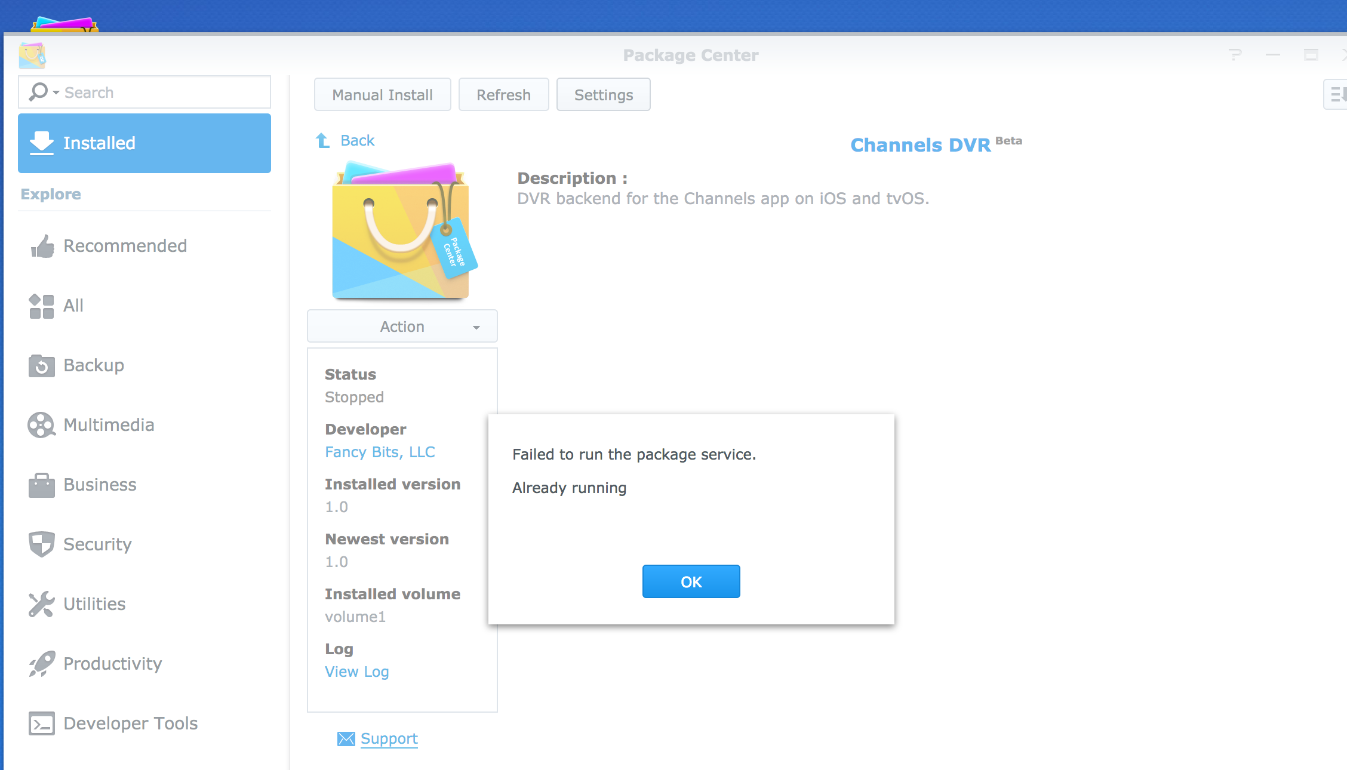
Task: Open the View Log link
Action: click(356, 672)
